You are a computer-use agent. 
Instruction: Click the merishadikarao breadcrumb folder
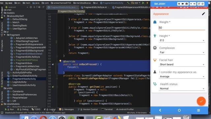(82, 3)
